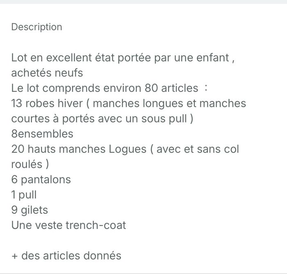The width and height of the screenshot is (287, 274).
Task: Click the line "Une veste trench-coat"
Action: [x=68, y=225]
